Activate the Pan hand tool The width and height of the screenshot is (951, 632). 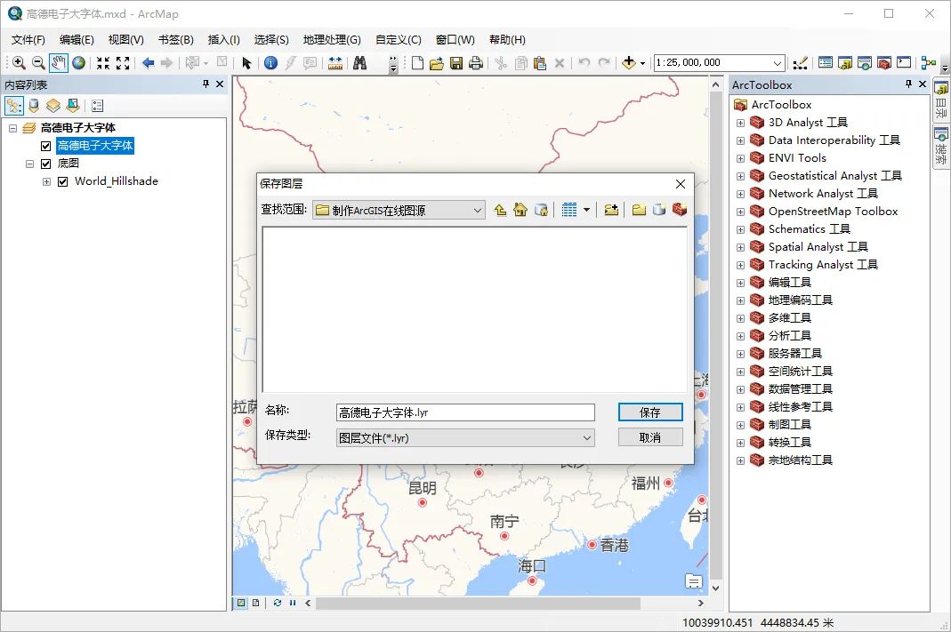click(x=58, y=62)
